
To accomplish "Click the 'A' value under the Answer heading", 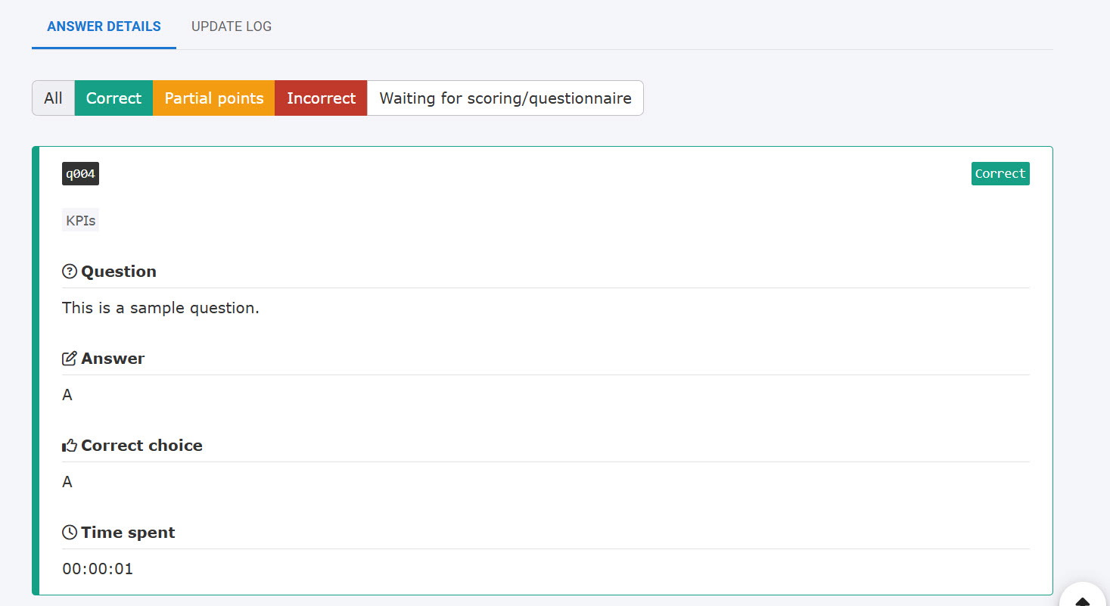I will point(67,395).
